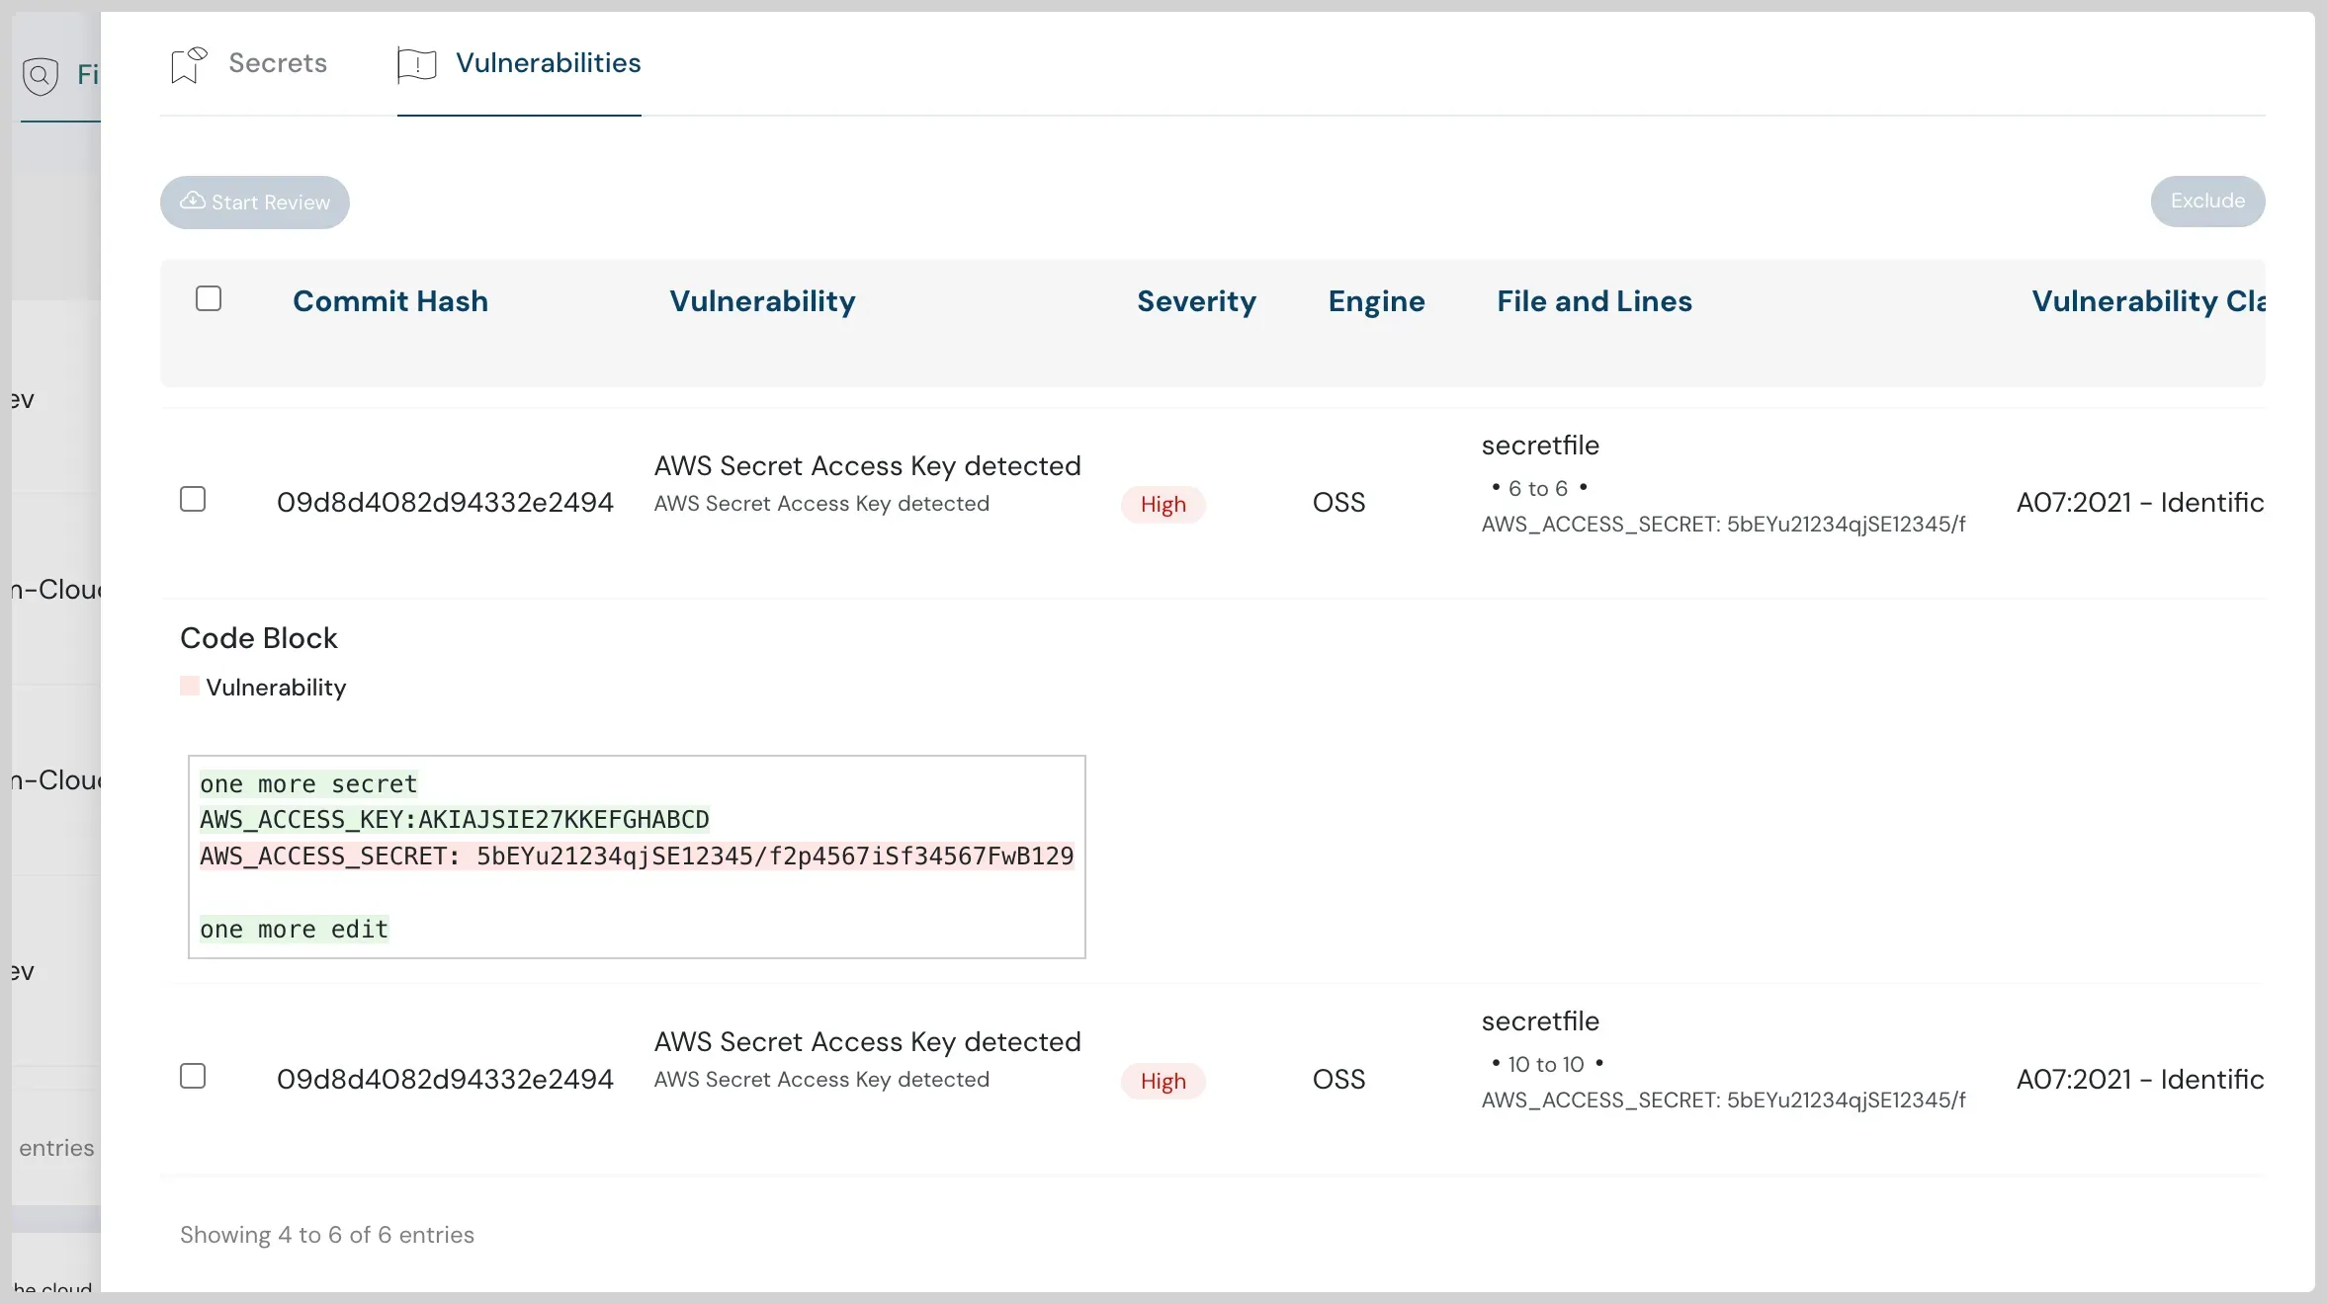Screen dimensions: 2327x1304
Task: Select the Vulnerabilities tab
Action: point(548,62)
